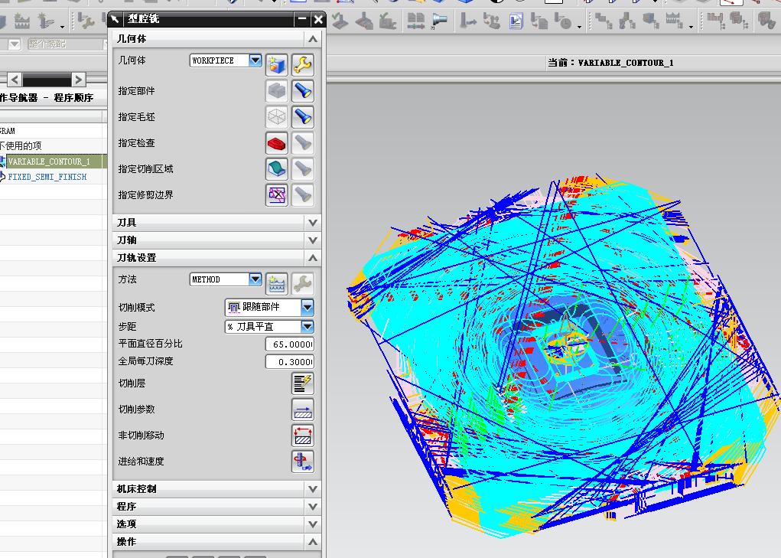Collapse the 操作 section
Image resolution: width=781 pixels, height=558 pixels.
click(x=313, y=542)
